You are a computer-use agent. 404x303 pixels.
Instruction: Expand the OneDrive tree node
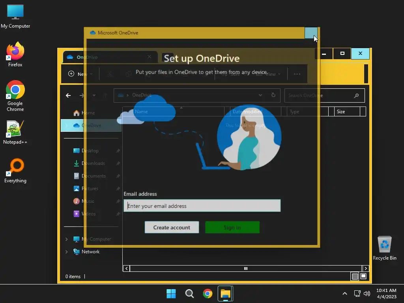[x=66, y=125]
